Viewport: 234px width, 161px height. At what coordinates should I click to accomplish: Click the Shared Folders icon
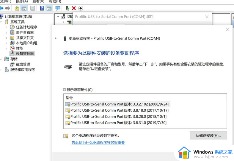pos(12,38)
